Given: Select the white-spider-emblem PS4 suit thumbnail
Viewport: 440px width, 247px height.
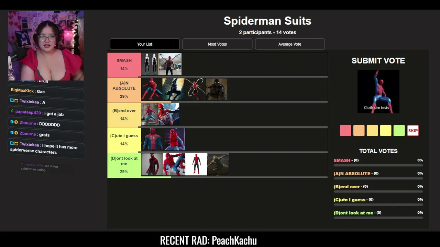Looking at the screenshot, I should tap(168, 114).
